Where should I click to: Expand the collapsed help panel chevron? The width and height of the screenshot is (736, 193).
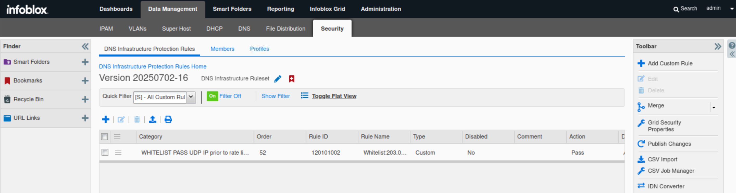tap(732, 54)
